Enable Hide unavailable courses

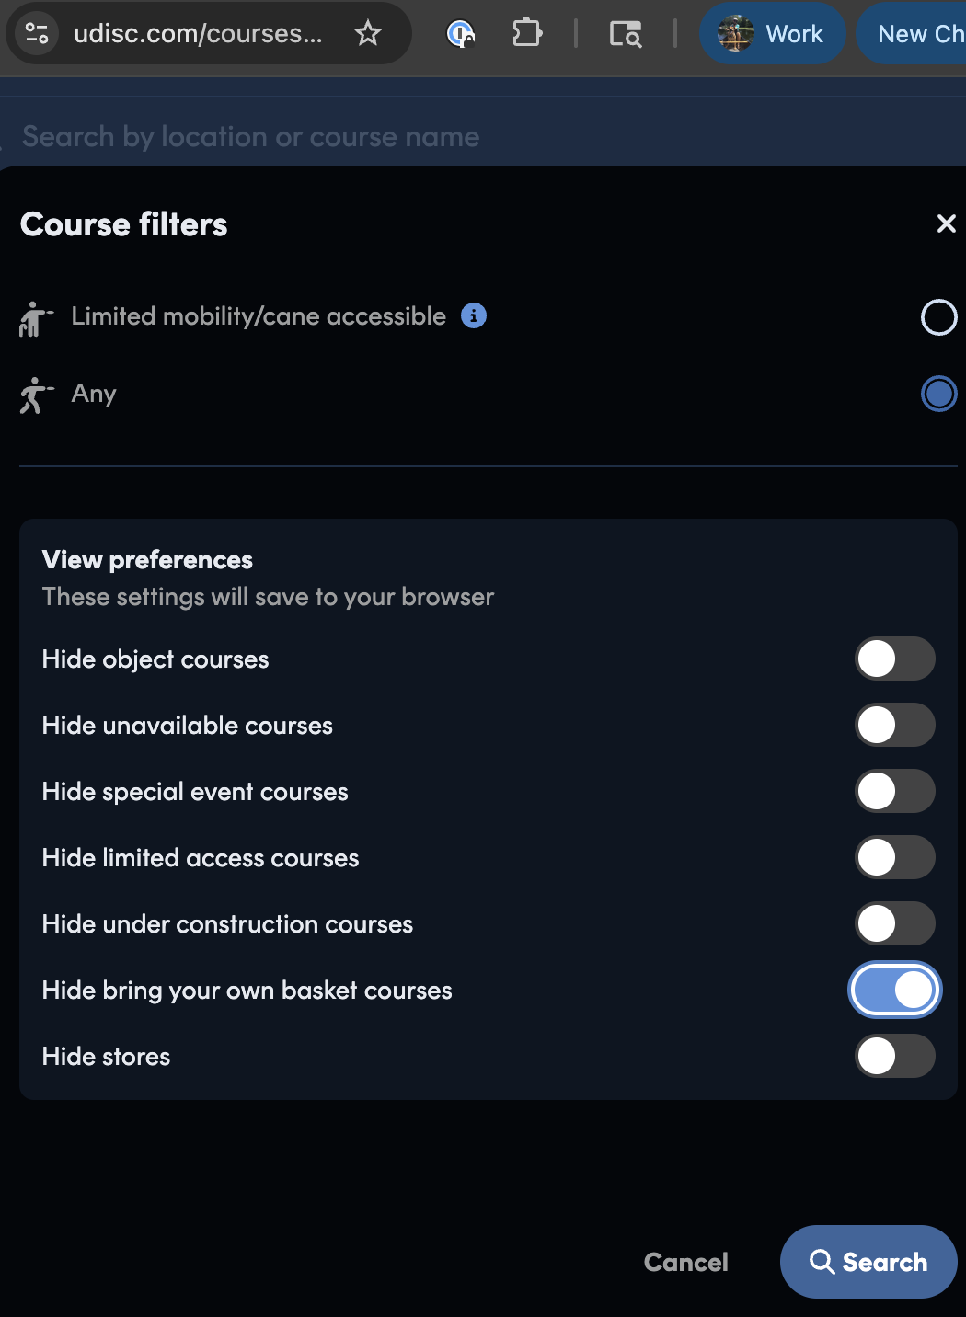coord(894,725)
